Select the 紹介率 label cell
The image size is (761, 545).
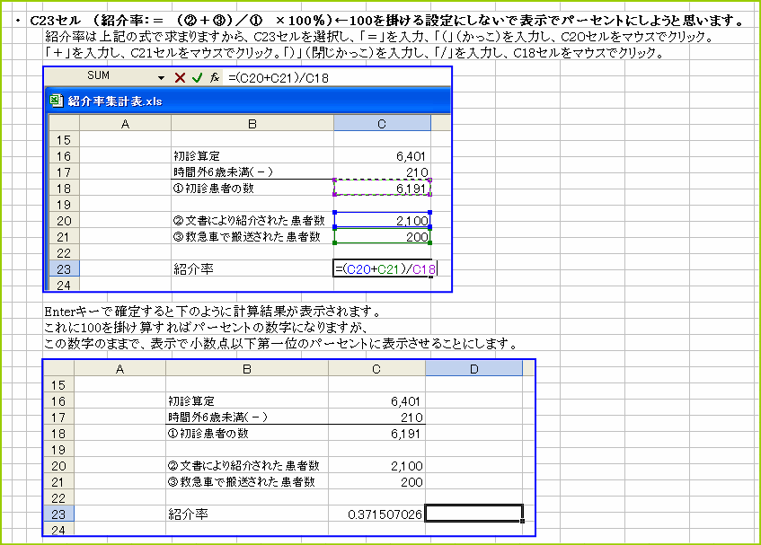[252, 268]
